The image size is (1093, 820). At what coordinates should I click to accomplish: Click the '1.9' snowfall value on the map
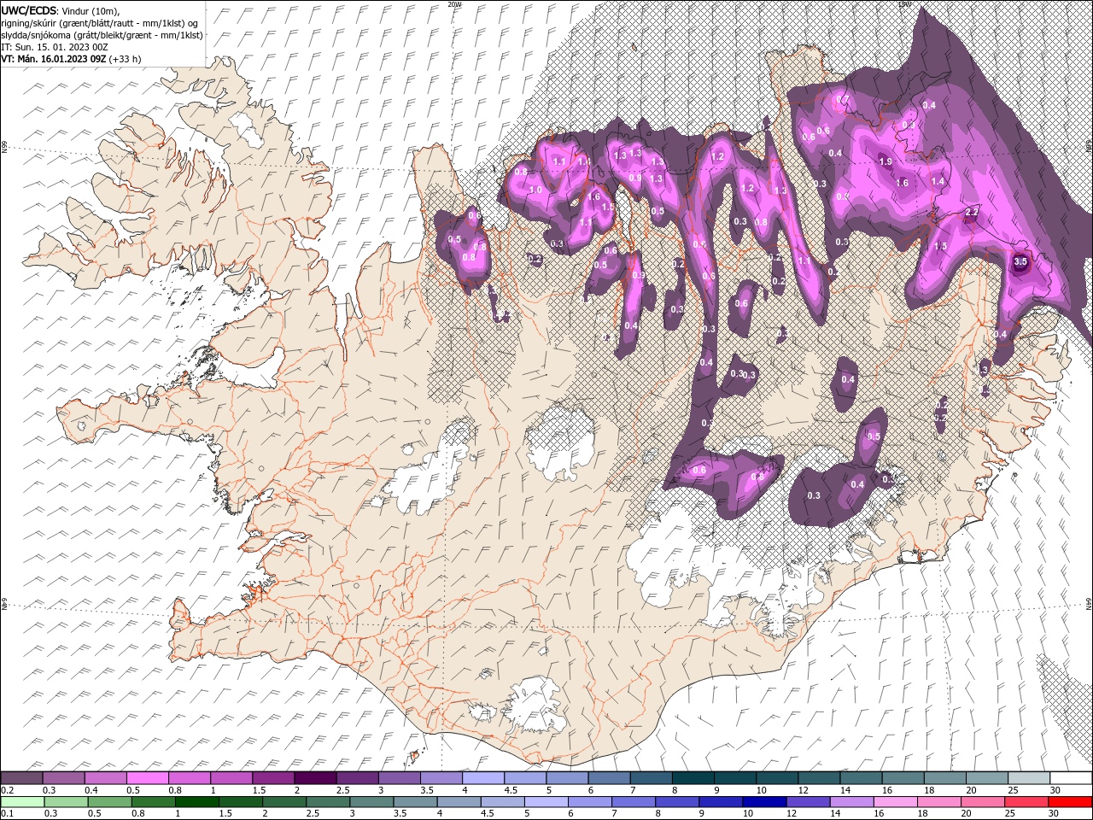pos(886,161)
